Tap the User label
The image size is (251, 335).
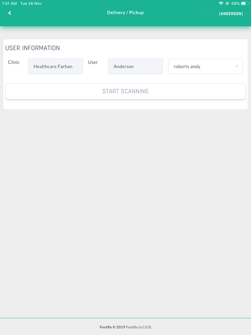click(x=93, y=62)
